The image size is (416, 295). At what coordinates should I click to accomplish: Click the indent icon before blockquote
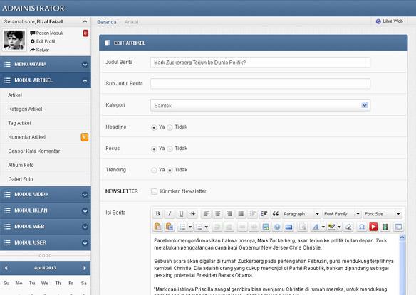coord(264,214)
